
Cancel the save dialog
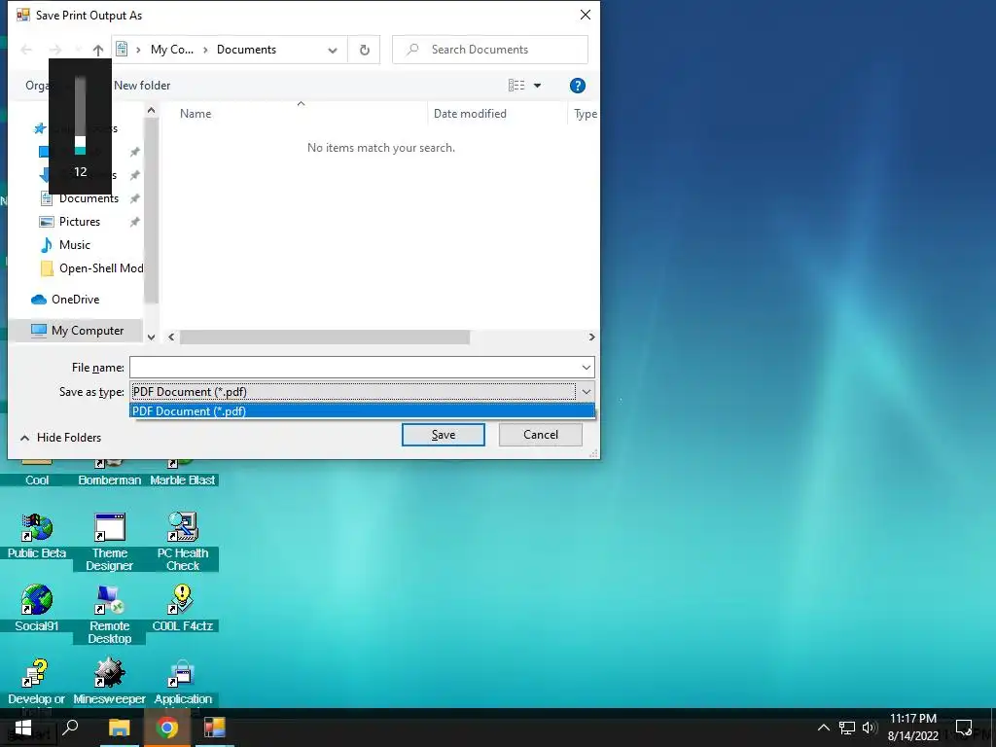[x=541, y=435]
